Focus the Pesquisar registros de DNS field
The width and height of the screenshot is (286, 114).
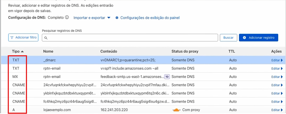coord(130,37)
